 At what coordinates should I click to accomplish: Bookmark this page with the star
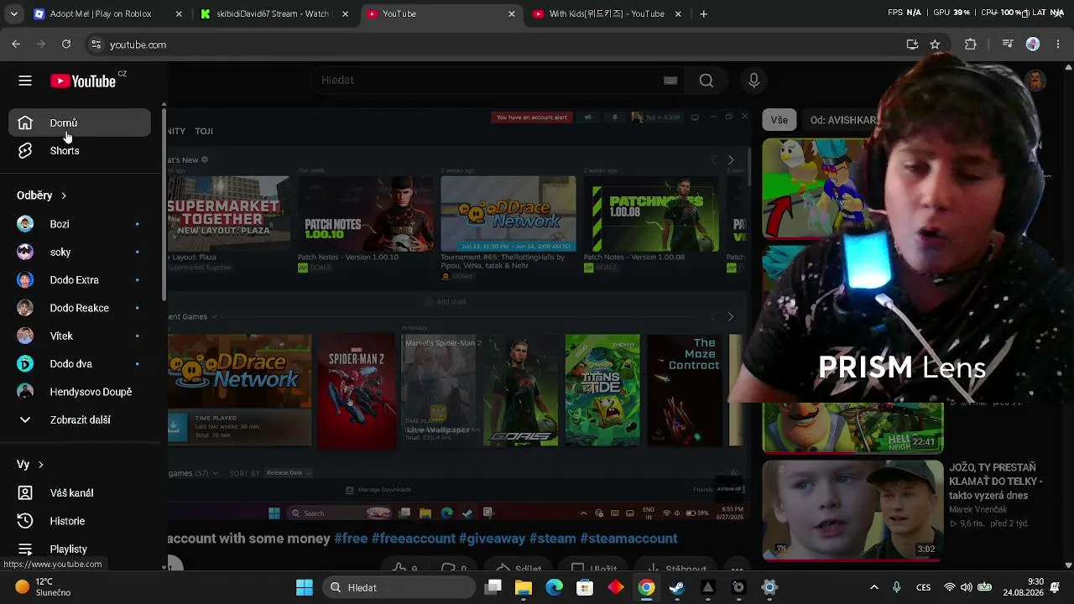pos(935,44)
